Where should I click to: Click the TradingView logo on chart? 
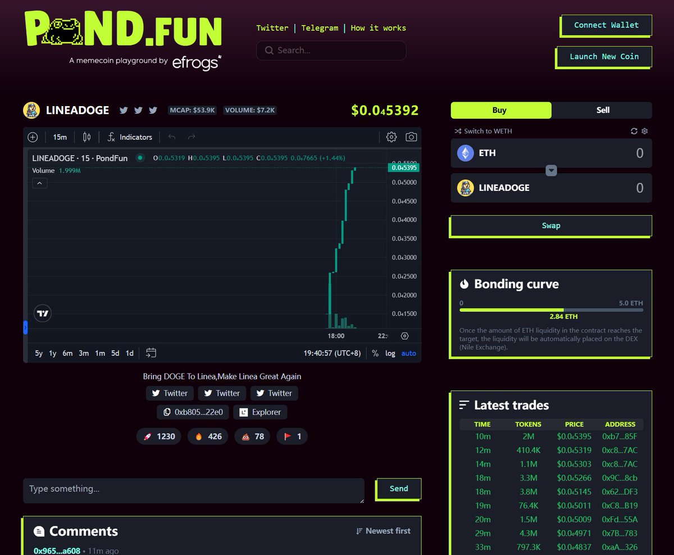coord(43,313)
